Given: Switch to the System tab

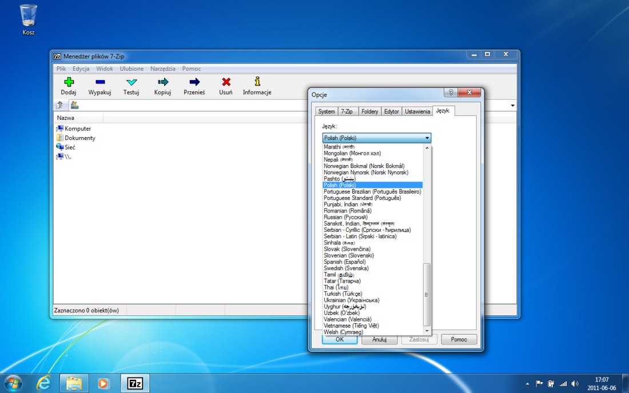Looking at the screenshot, I should click(327, 111).
